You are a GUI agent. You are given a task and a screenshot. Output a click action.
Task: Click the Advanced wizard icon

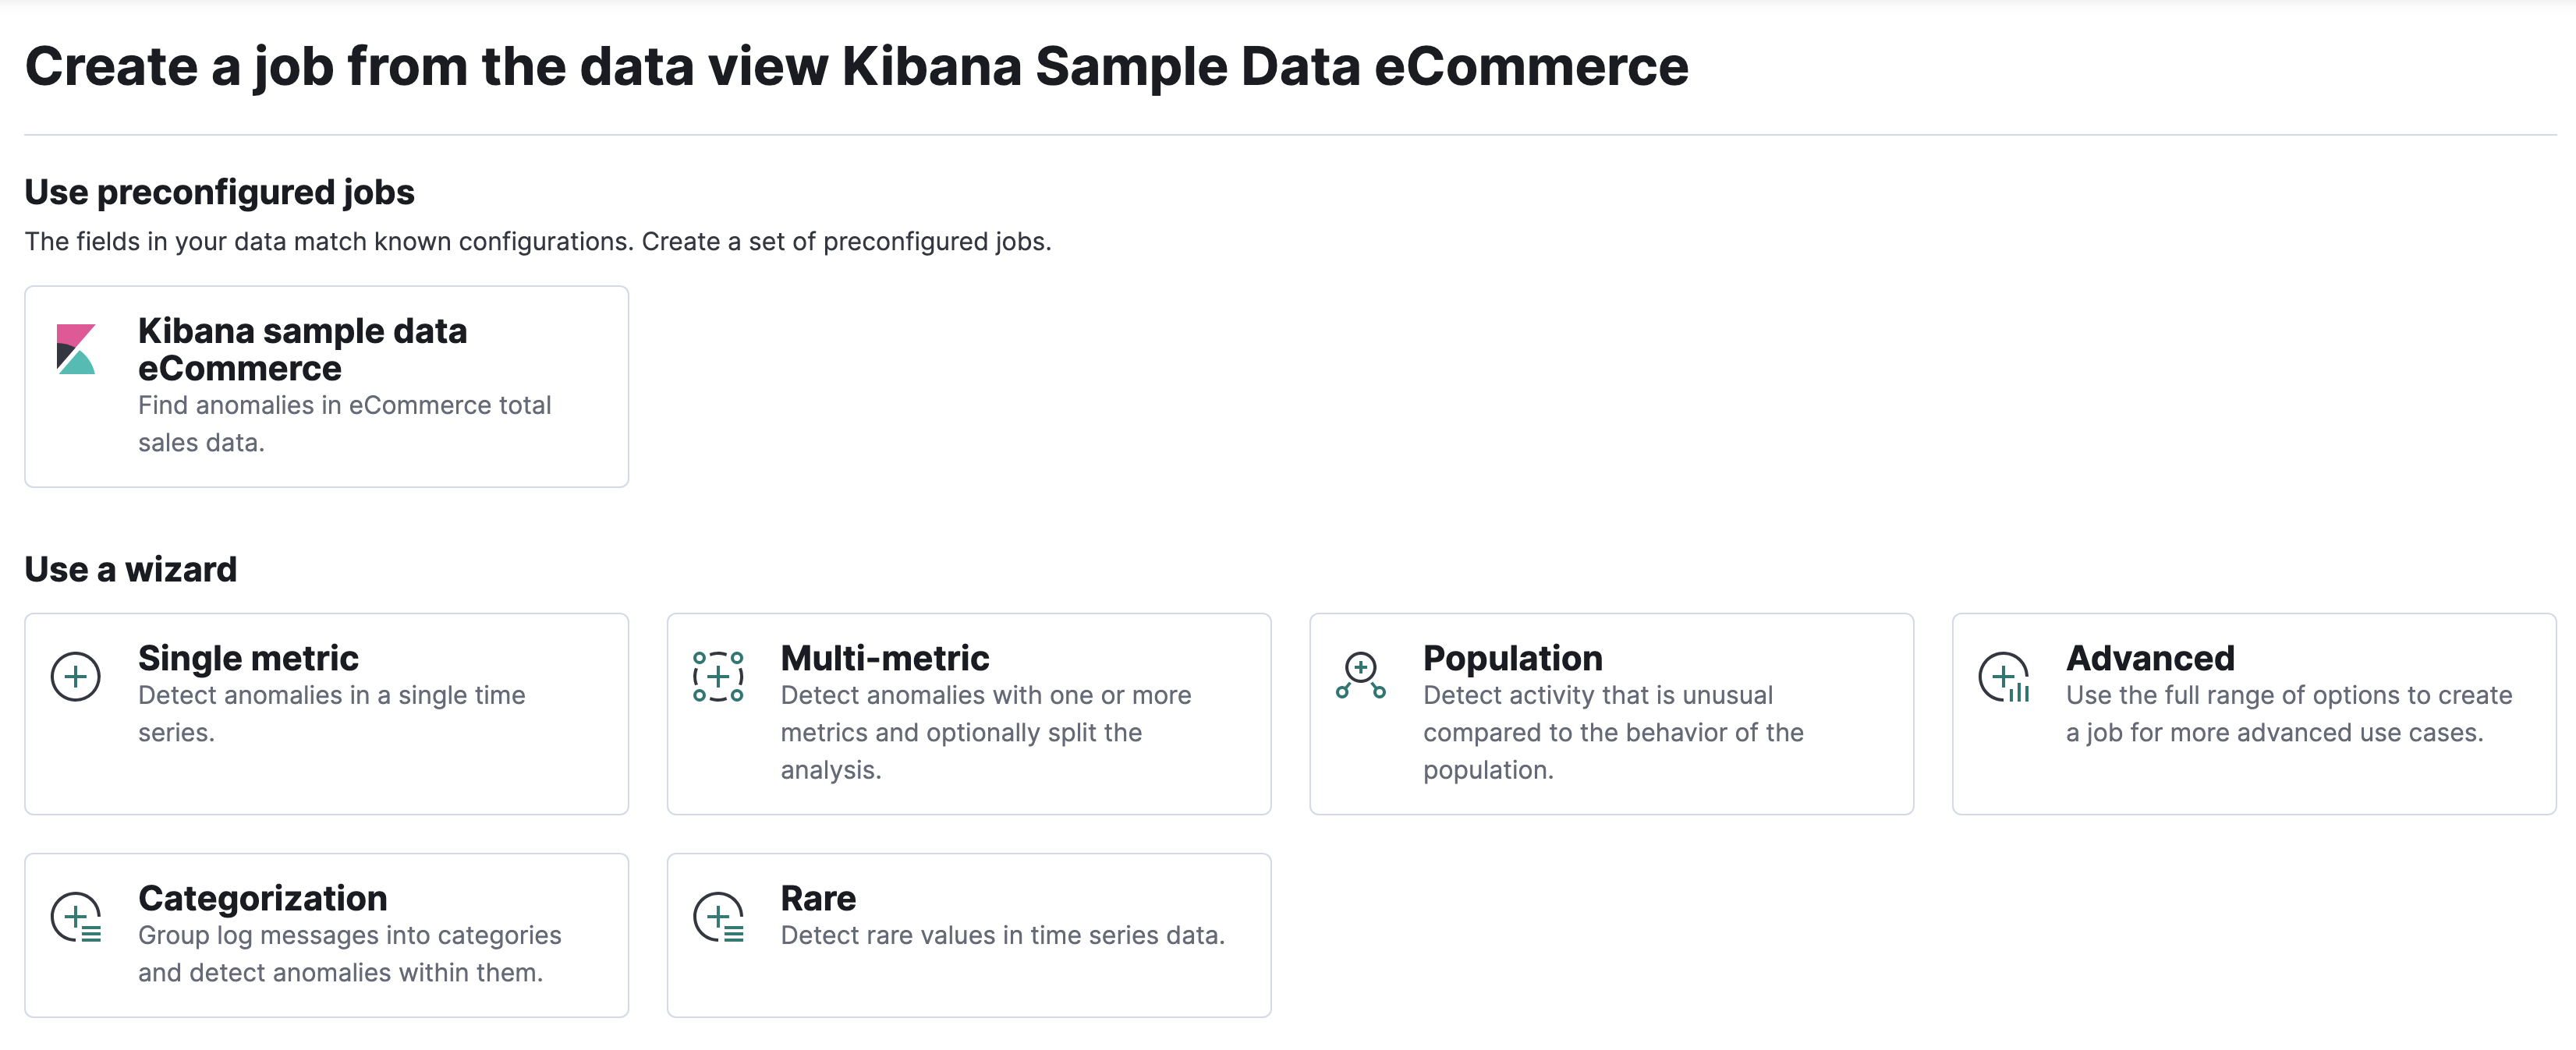(2004, 677)
